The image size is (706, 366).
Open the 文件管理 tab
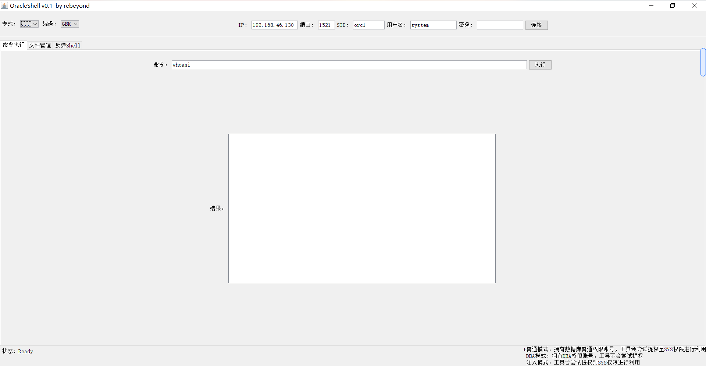pyautogui.click(x=40, y=45)
